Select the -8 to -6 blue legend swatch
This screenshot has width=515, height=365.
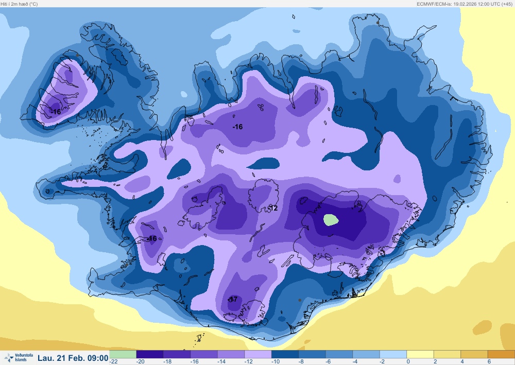(x=312, y=354)
